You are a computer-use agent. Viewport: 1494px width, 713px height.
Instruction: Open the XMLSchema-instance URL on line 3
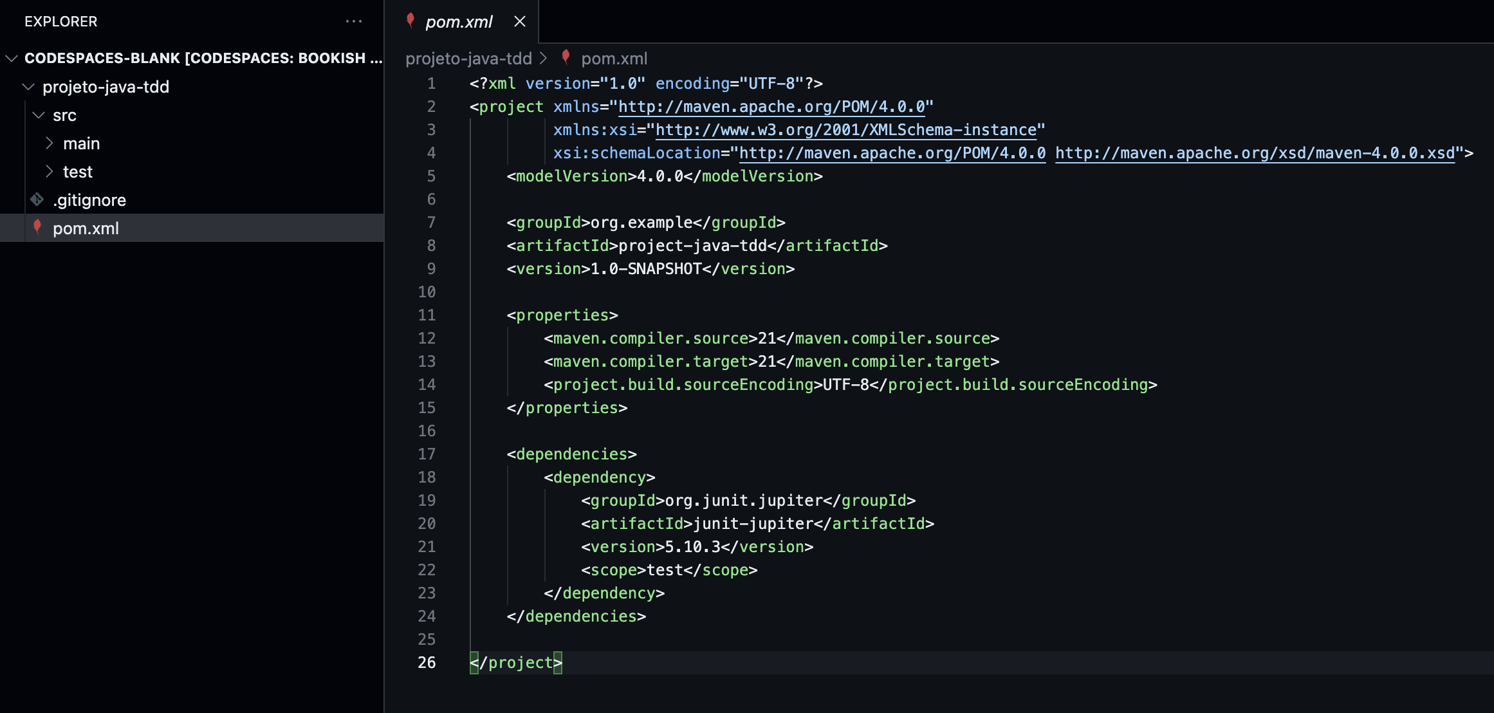pos(846,130)
